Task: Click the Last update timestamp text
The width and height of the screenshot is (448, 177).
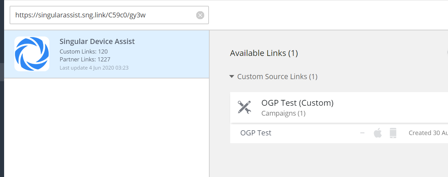Action: pyautogui.click(x=94, y=68)
